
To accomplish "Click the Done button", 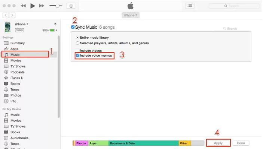I will 241,143.
